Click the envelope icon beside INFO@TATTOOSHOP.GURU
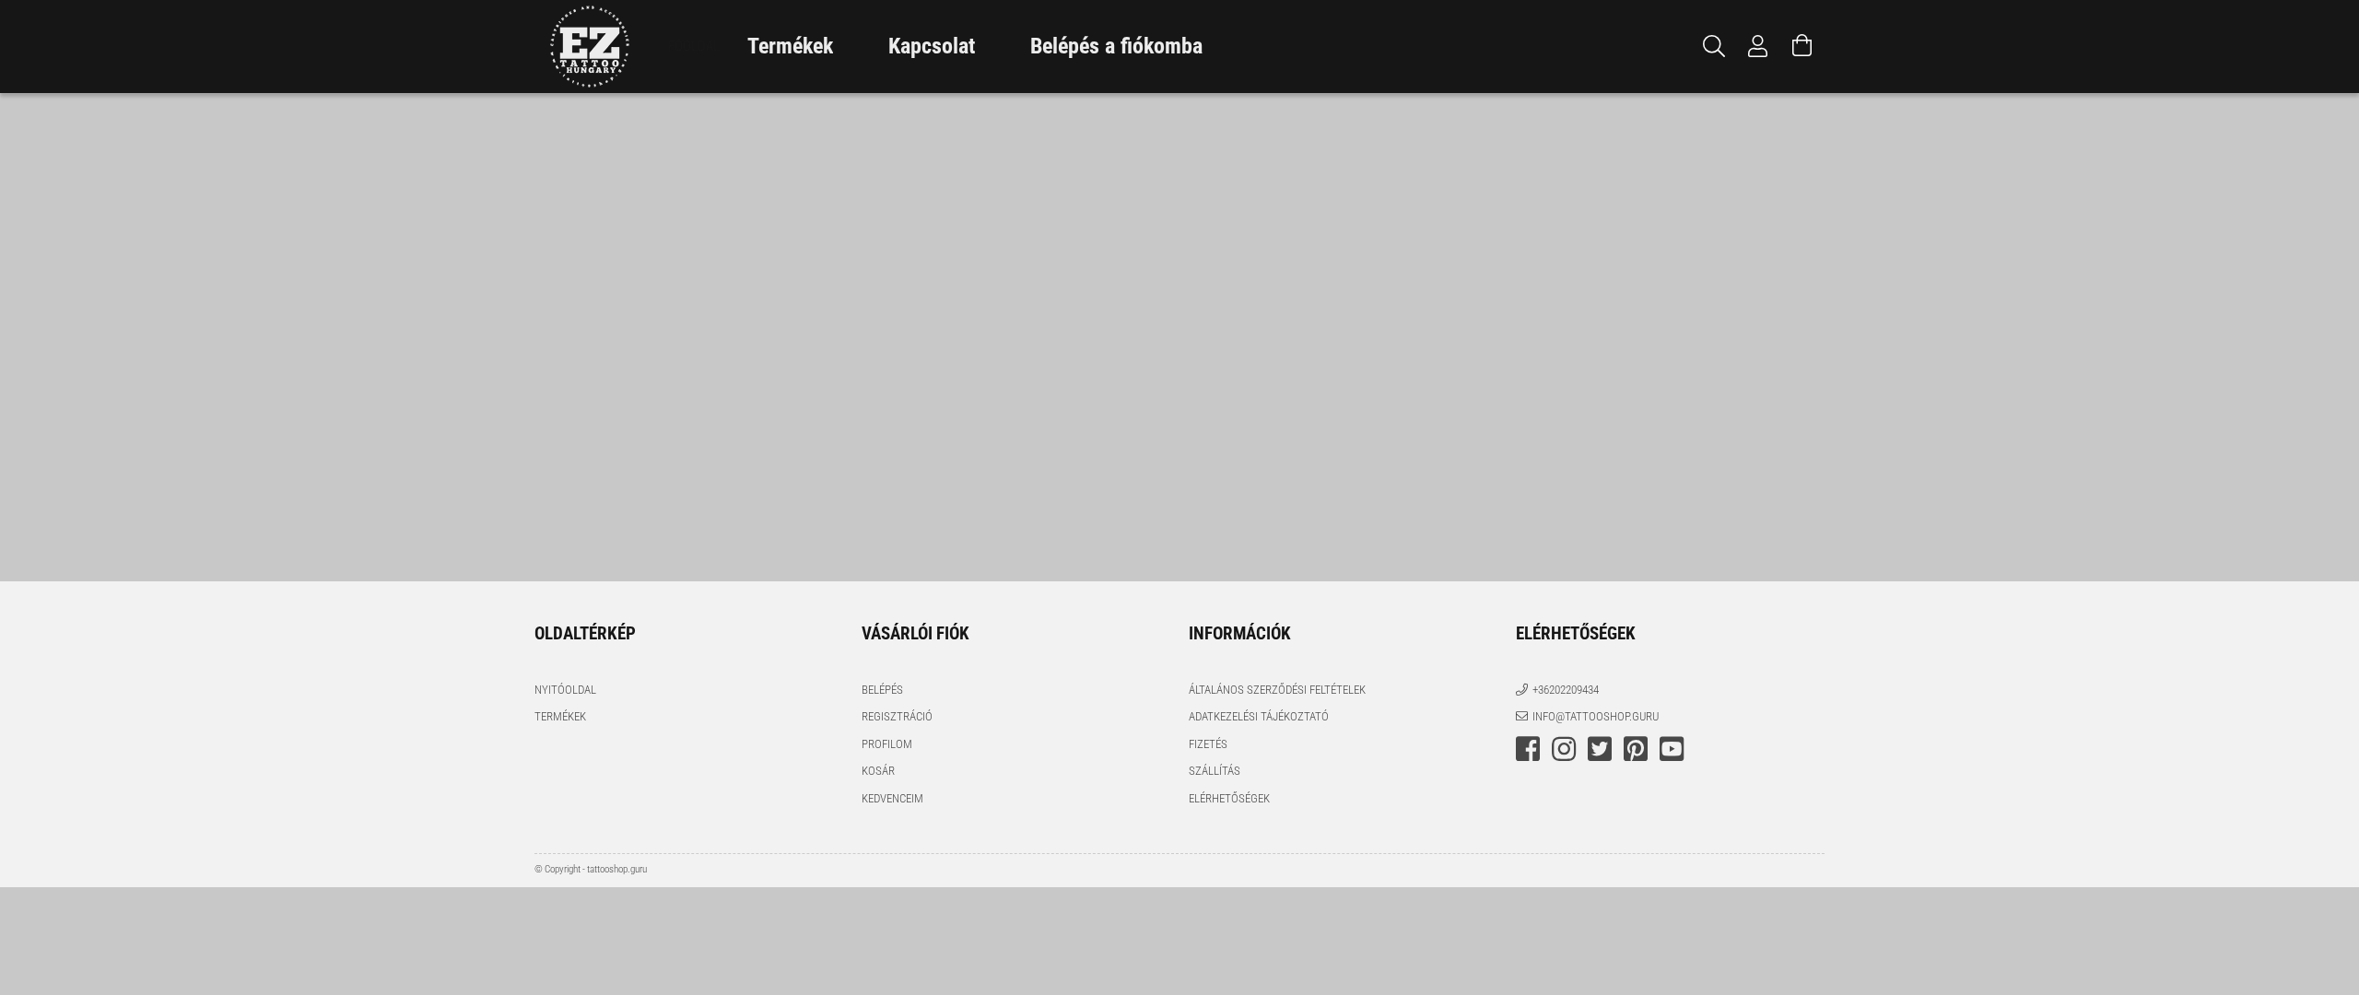The width and height of the screenshot is (2359, 995). (x=1522, y=716)
